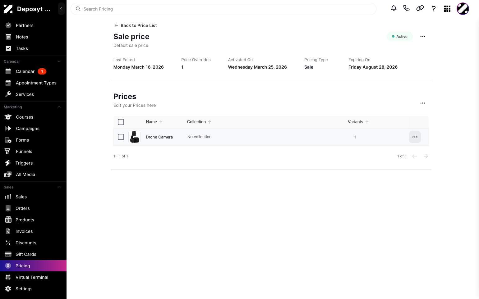Viewport: 479px width, 299px height.
Task: Collapse the Calendar sidebar section
Action: tap(59, 61)
